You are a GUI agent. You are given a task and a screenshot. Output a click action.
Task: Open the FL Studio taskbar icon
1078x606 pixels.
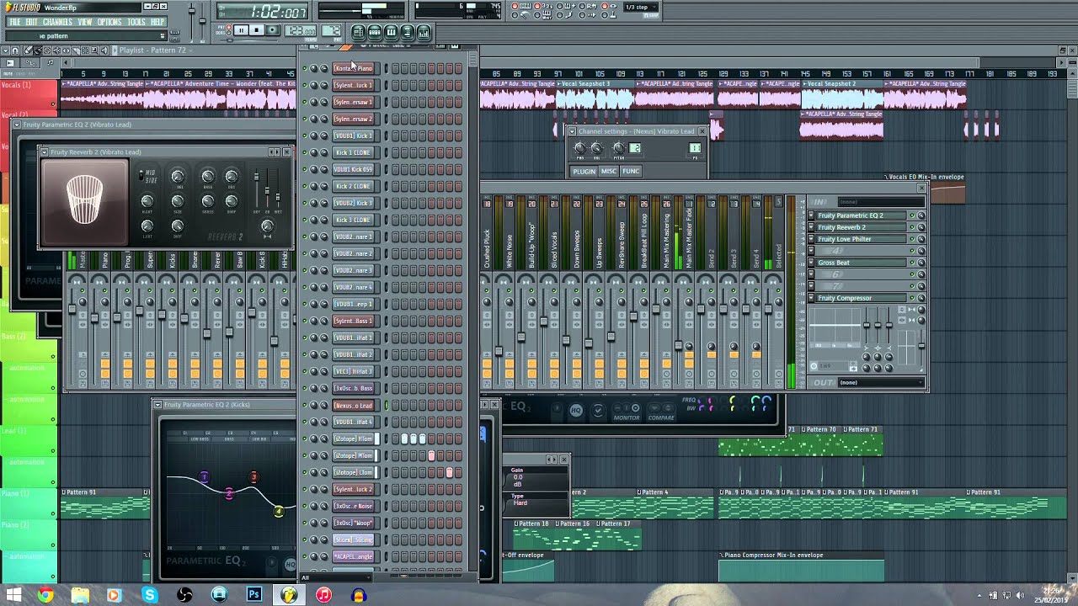click(x=289, y=595)
